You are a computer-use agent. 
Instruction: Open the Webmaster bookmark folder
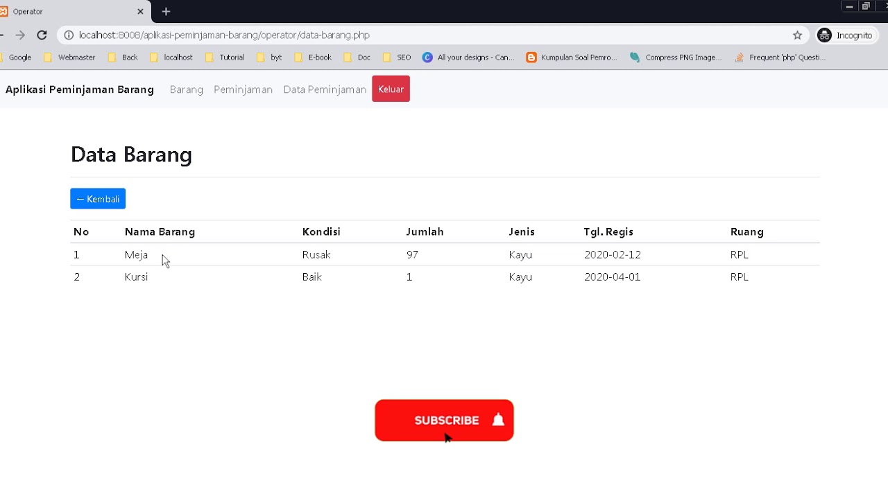pyautogui.click(x=69, y=58)
